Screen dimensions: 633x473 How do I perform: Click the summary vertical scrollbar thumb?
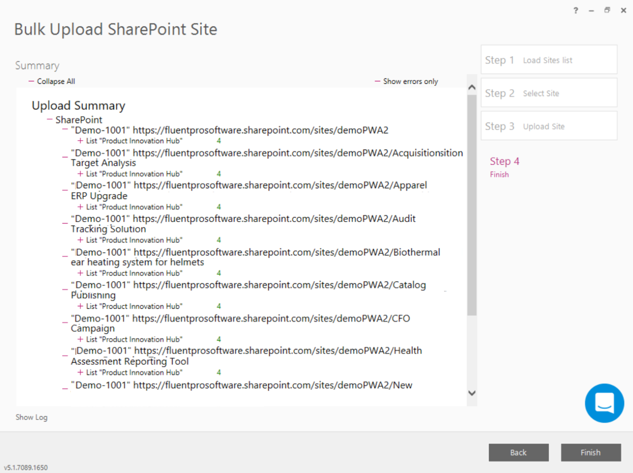(x=472, y=205)
